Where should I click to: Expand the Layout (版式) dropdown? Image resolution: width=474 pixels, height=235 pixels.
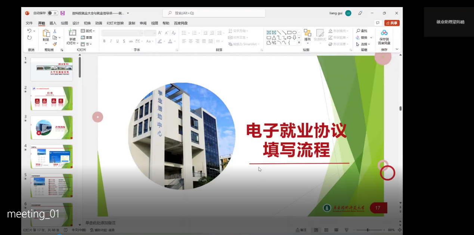(88, 31)
